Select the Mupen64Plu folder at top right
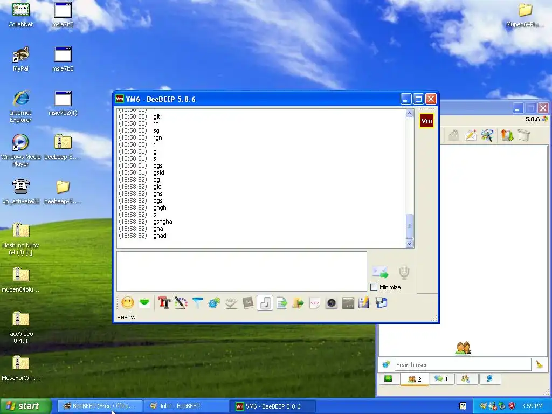The width and height of the screenshot is (552, 414). (x=525, y=15)
